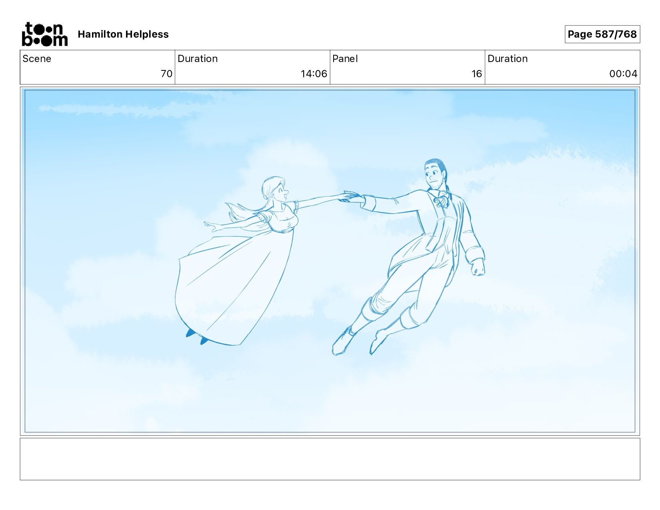Viewport: 660px width, 510px height.
Task: Click the 'Page 587/768' page indicator
Action: click(x=602, y=34)
